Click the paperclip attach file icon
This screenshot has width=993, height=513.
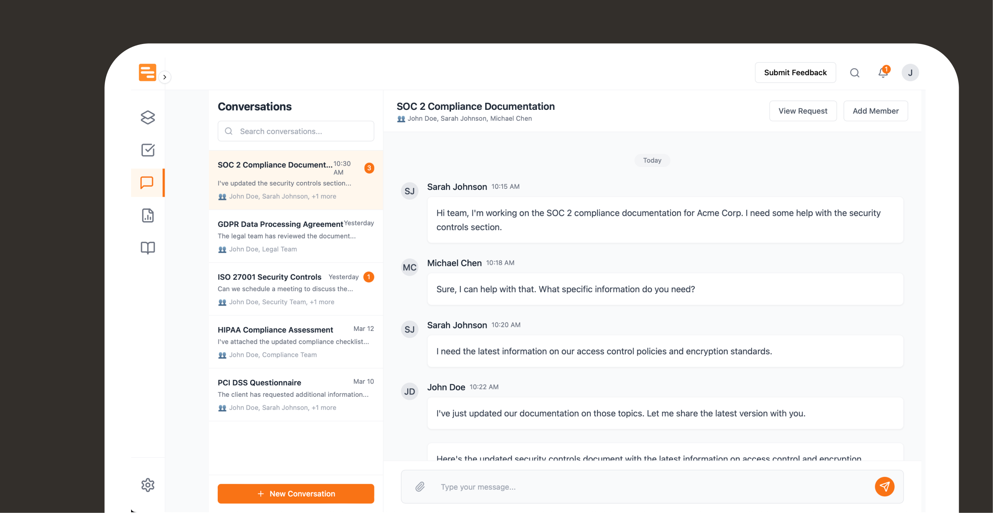420,487
